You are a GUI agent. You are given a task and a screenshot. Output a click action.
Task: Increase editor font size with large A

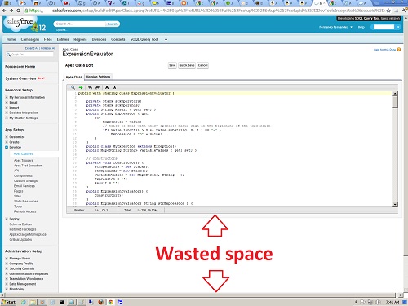[107, 87]
